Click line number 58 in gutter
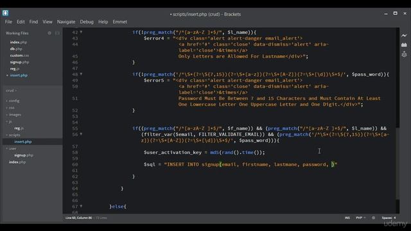Viewport: 411px width, 231px height. tap(75, 153)
